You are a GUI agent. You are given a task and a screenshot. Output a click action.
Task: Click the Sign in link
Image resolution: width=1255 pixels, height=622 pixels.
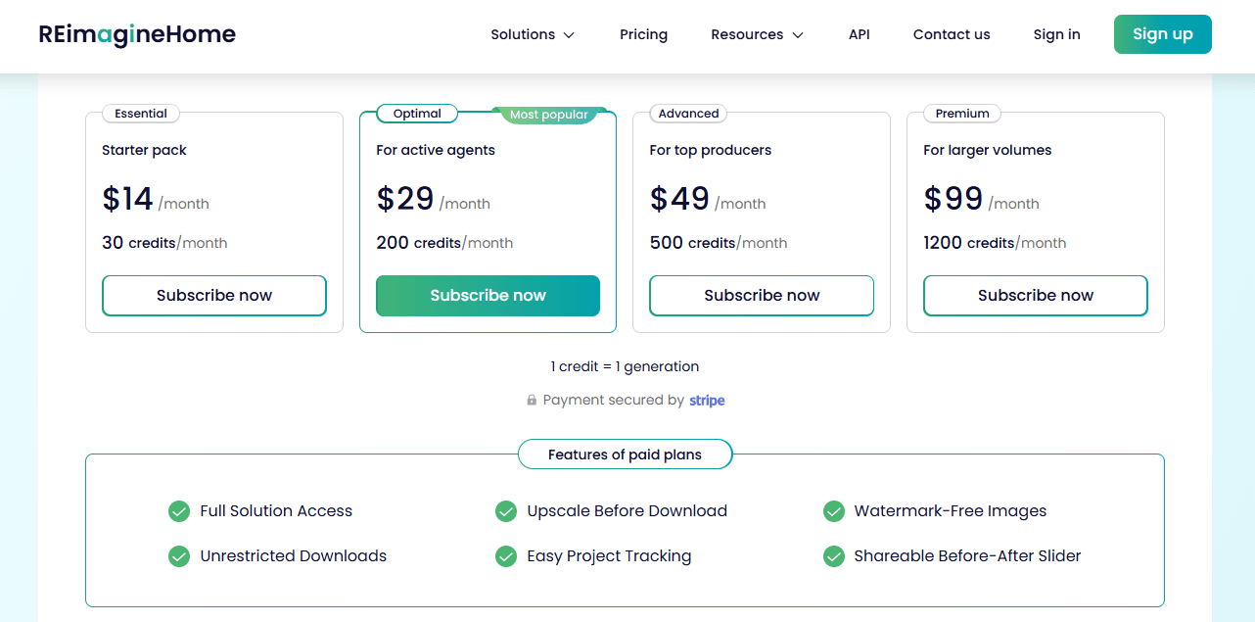click(1056, 34)
